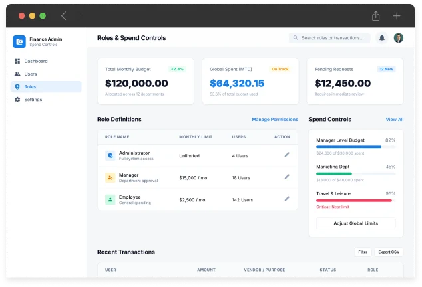Open the Filter button for transactions
This screenshot has height=287, width=422.
tap(363, 252)
